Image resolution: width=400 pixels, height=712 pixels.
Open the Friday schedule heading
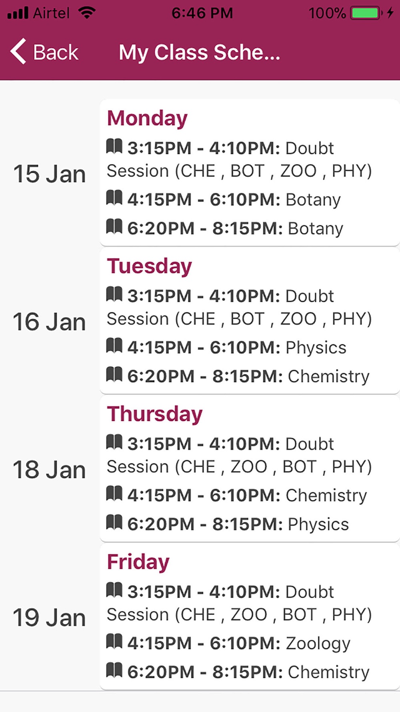coord(138,562)
